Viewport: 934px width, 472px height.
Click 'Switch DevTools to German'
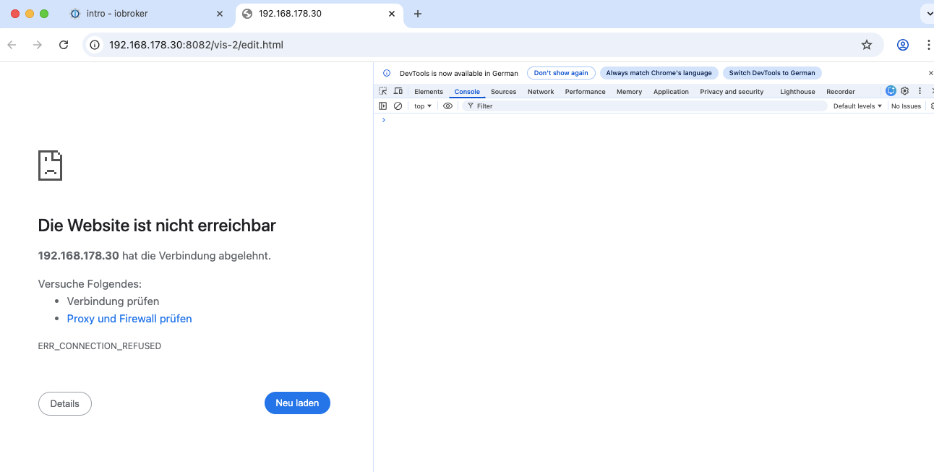point(772,73)
